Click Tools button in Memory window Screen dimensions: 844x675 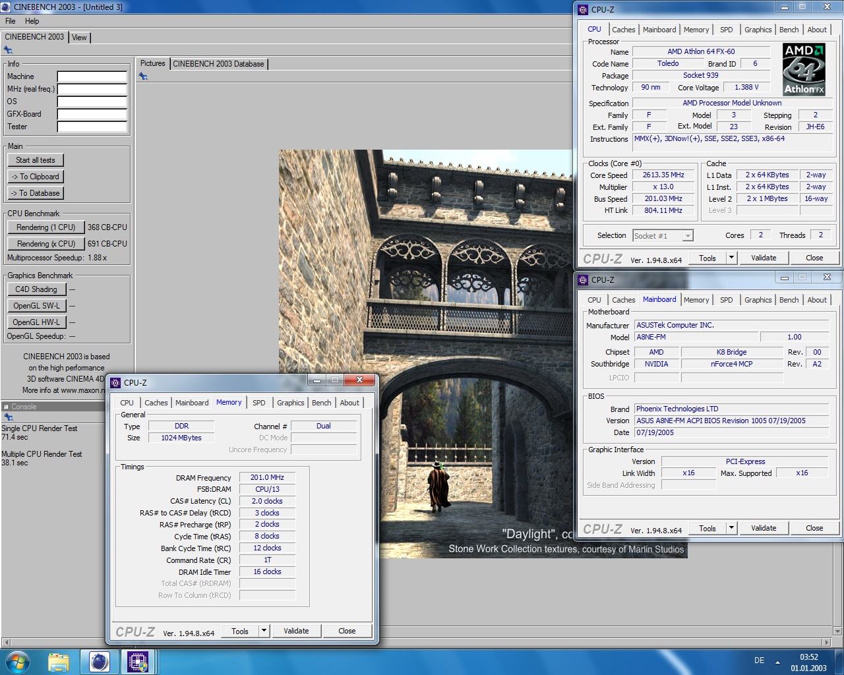(x=240, y=631)
